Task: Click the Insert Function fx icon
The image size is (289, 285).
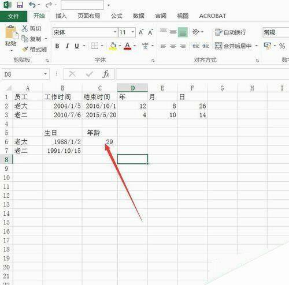Action: click(106, 74)
